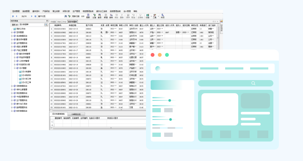Expand the 系统管理系统 node in the tree
Screen dimensions: 303x161
(x=12, y=36)
